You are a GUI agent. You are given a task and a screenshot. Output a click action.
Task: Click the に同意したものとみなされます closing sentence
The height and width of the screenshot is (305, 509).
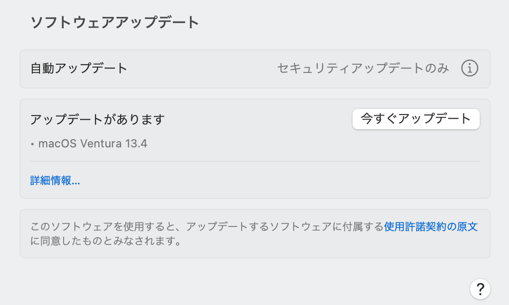(106, 241)
